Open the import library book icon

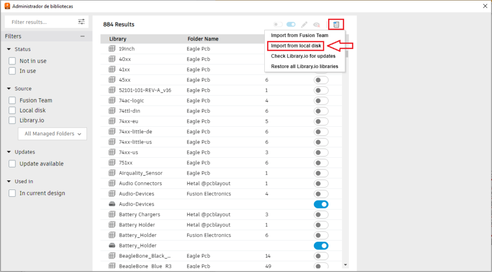336,24
